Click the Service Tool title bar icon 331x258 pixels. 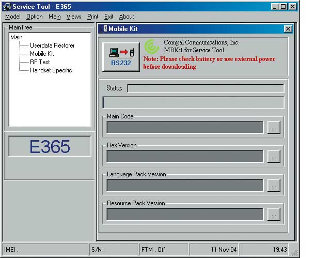7,7
